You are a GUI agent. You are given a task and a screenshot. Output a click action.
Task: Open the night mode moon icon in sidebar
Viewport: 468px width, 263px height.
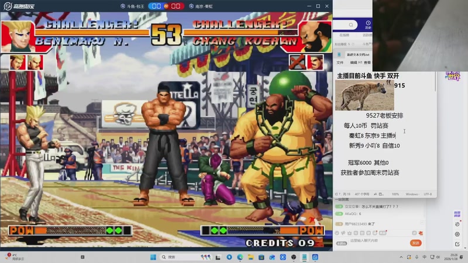pos(457,224)
